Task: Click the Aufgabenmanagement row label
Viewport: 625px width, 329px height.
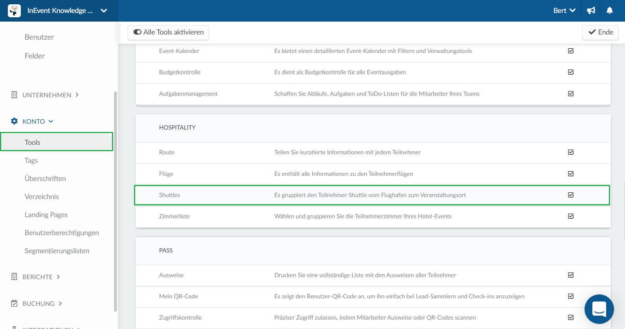Action: pyautogui.click(x=188, y=93)
